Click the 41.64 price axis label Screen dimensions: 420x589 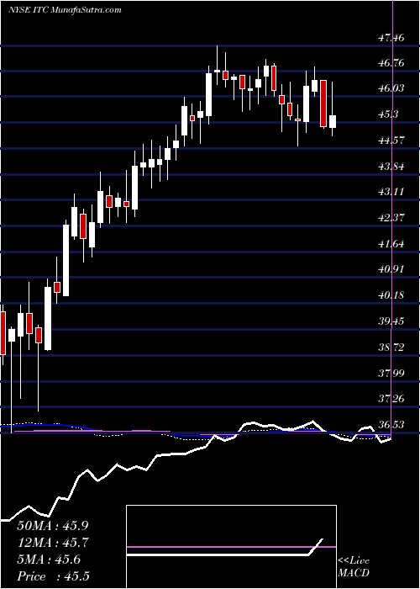(x=391, y=244)
